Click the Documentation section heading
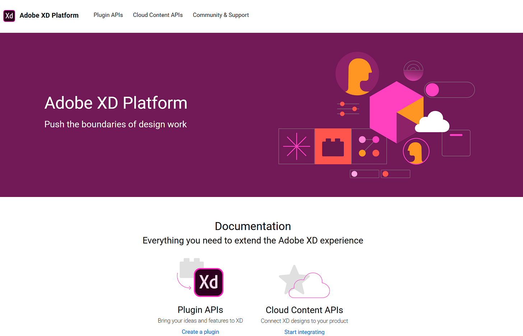The width and height of the screenshot is (523, 336). click(x=253, y=226)
